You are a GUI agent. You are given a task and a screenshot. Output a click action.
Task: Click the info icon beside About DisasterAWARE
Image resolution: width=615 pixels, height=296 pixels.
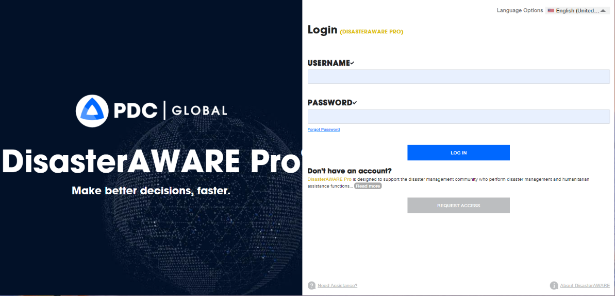(554, 285)
